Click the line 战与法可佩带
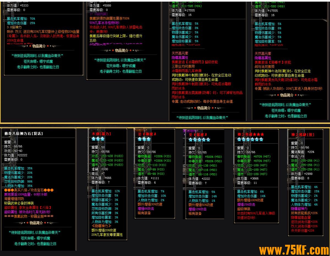This screenshot has height=256, width=330. (x=265, y=67)
